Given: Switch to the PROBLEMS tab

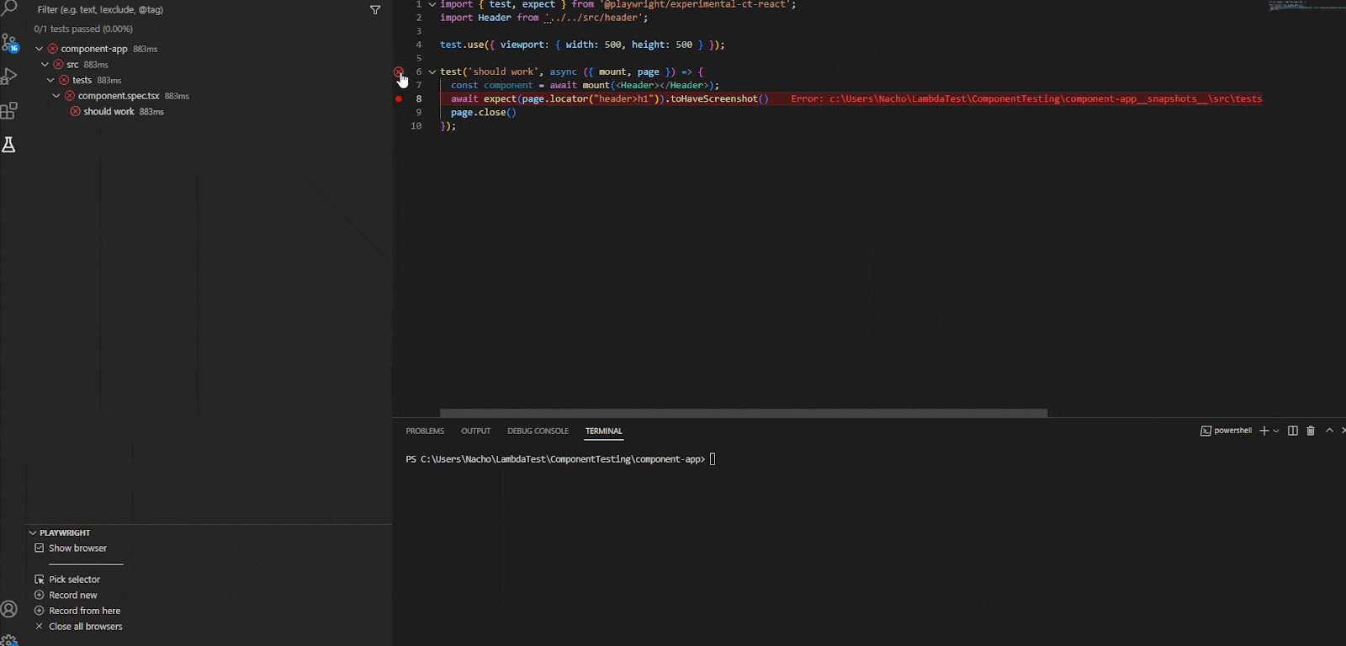Looking at the screenshot, I should click(425, 432).
